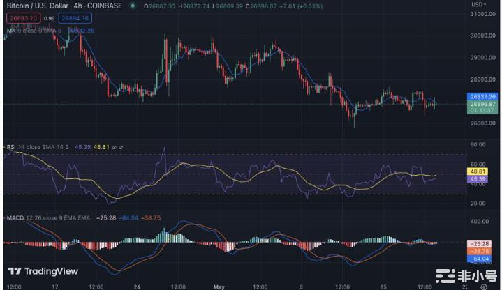The width and height of the screenshot is (502, 290).
Task: Click the 26896.87 current price label
Action: [x=483, y=104]
